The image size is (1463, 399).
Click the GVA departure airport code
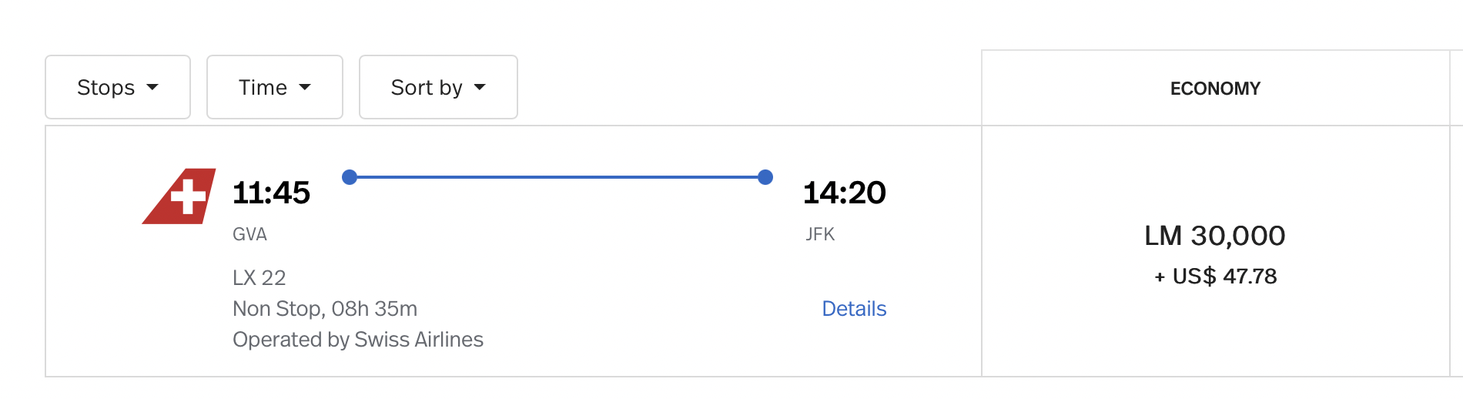click(x=249, y=234)
